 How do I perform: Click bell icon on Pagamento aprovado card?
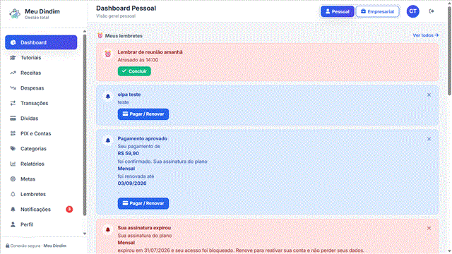coord(108,140)
